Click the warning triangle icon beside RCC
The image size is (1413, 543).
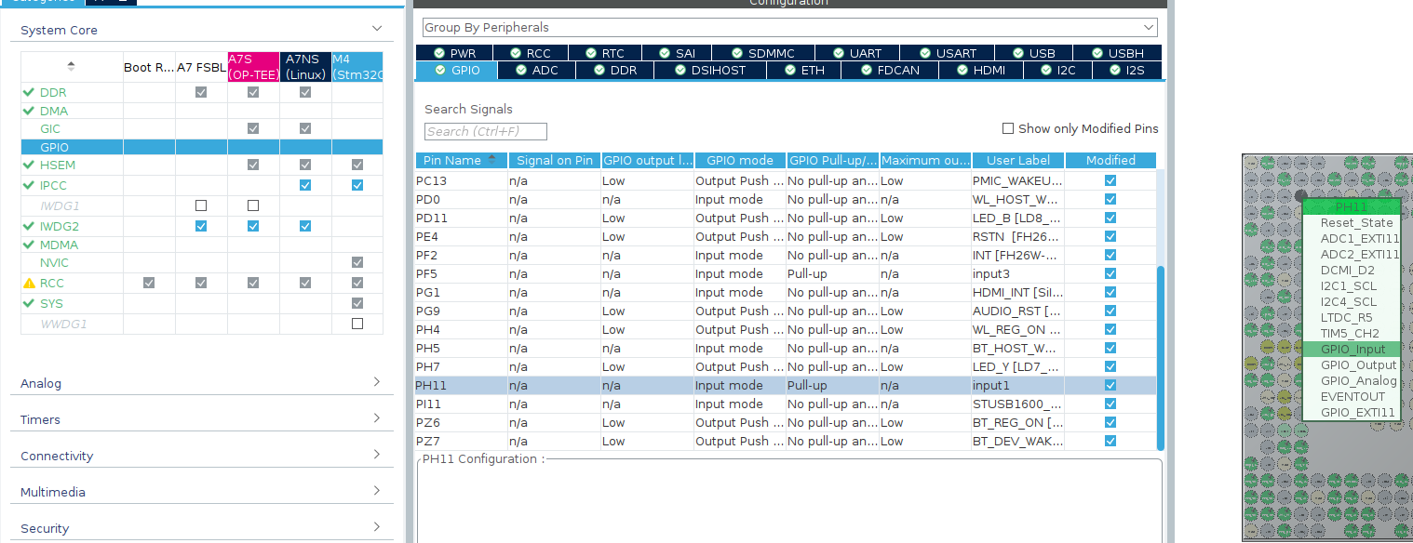[x=27, y=283]
